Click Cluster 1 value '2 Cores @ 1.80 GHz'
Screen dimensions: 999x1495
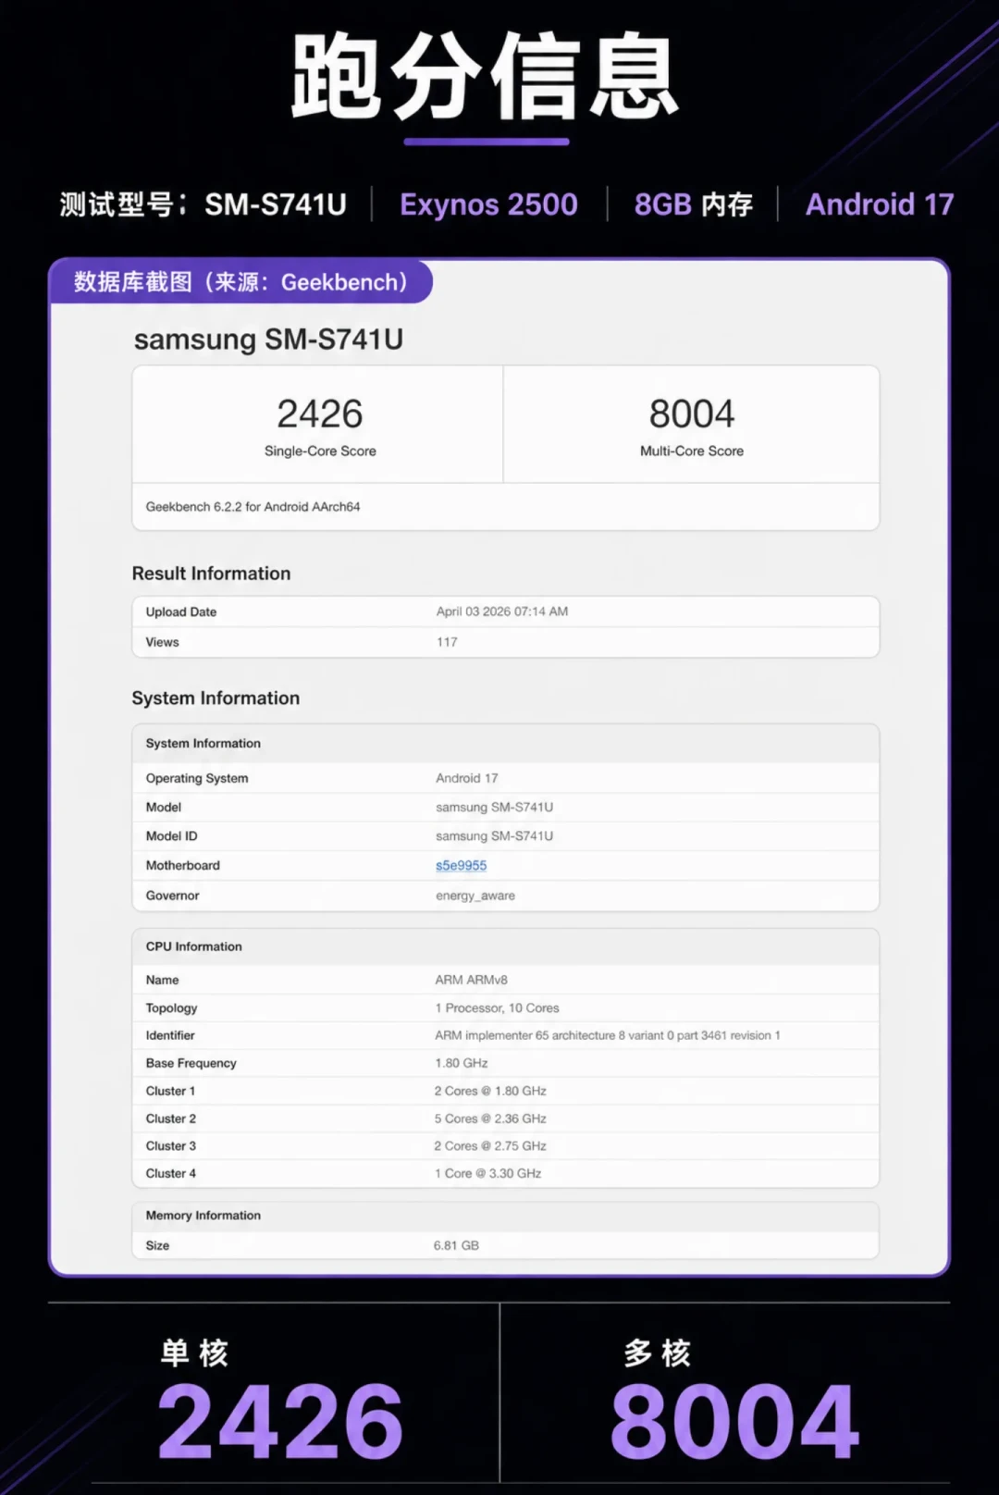[490, 1092]
